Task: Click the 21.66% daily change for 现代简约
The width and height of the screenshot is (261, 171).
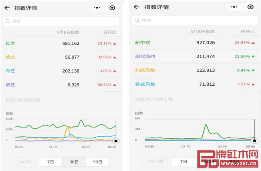Action: (x=242, y=57)
